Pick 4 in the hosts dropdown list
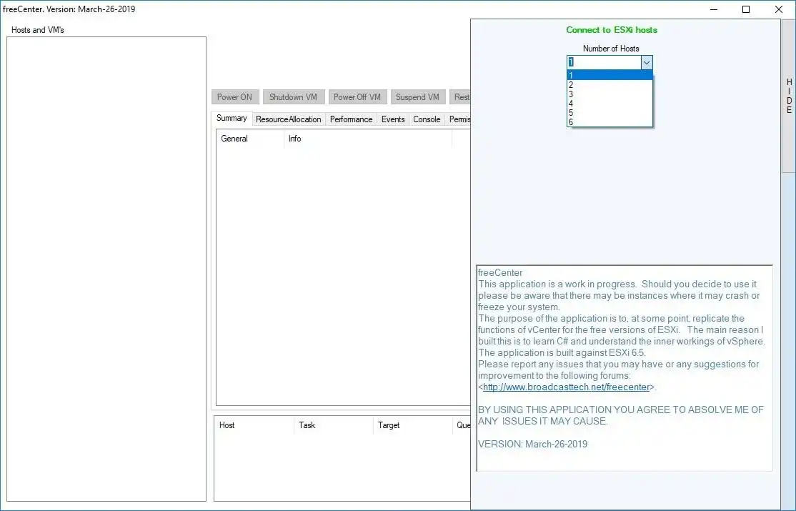The image size is (796, 511). [x=610, y=103]
